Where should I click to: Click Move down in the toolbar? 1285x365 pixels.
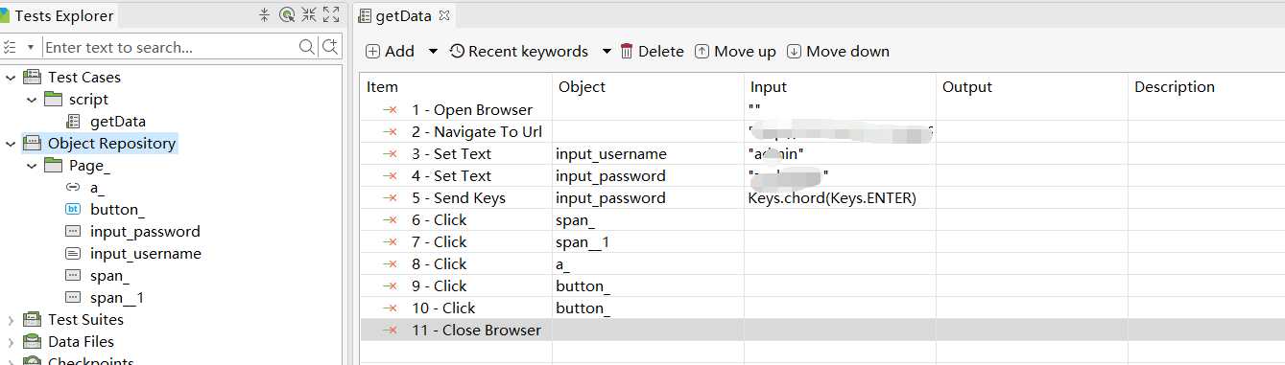[x=839, y=51]
